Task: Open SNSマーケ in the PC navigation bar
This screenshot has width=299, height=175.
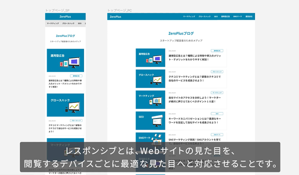Action: point(237,17)
